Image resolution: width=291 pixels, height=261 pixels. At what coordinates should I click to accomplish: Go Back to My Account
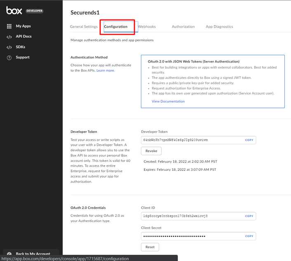31,254
